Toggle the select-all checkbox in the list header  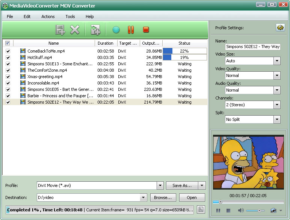click(x=8, y=43)
